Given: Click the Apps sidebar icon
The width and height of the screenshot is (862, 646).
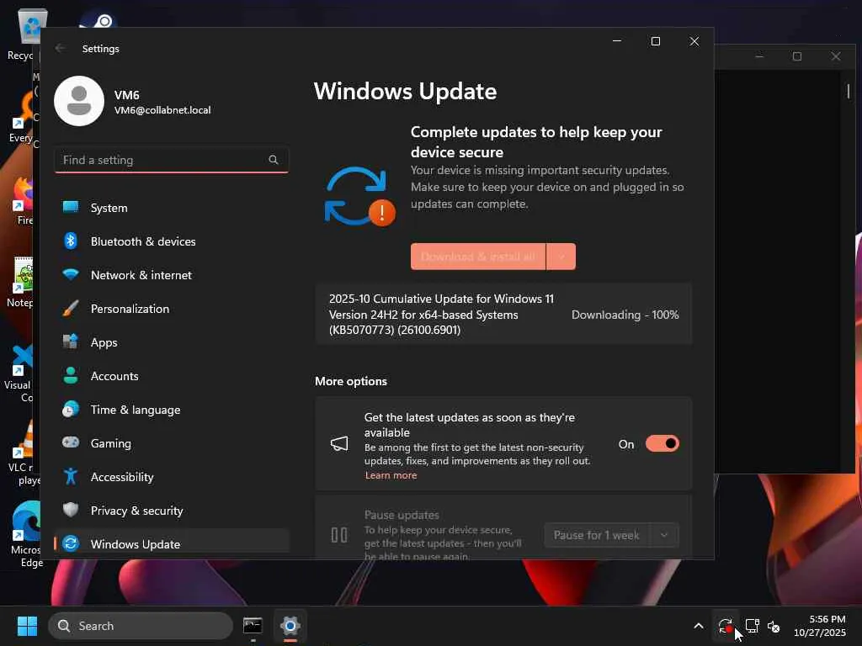Looking at the screenshot, I should (x=71, y=342).
